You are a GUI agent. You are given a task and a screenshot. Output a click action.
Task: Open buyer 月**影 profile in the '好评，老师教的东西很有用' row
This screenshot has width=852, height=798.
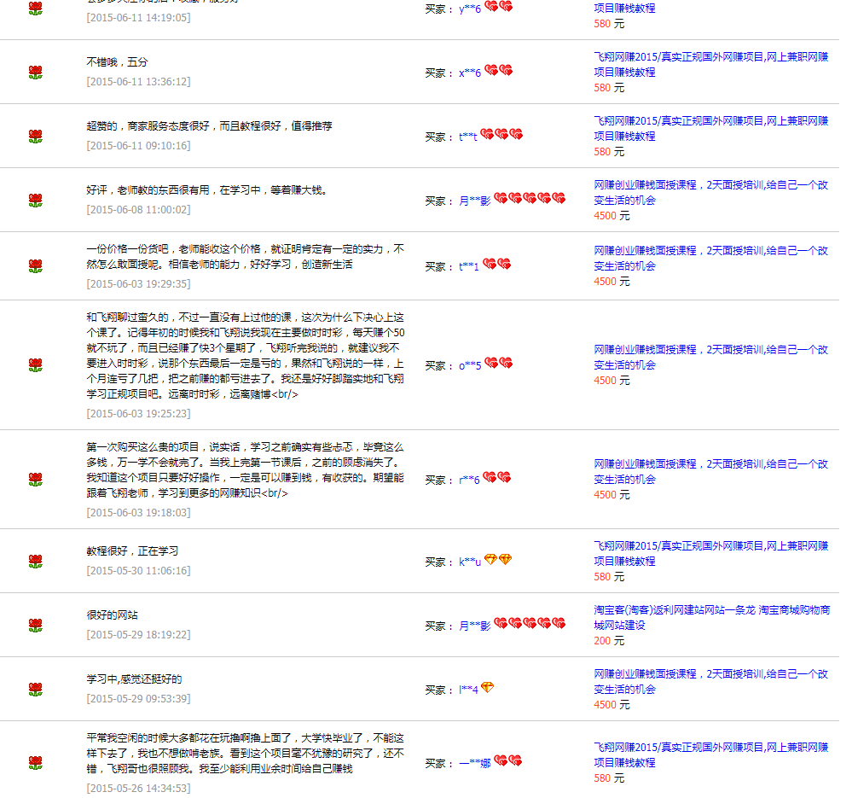coord(474,201)
